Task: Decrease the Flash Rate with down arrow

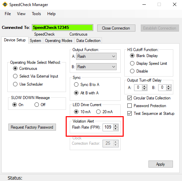Action: coord(116,129)
